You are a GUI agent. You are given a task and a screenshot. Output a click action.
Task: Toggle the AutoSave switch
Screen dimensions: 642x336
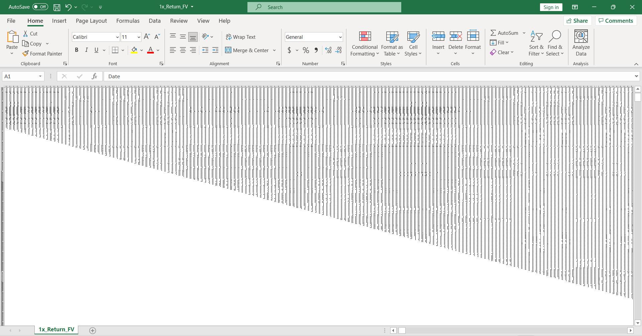pyautogui.click(x=40, y=7)
